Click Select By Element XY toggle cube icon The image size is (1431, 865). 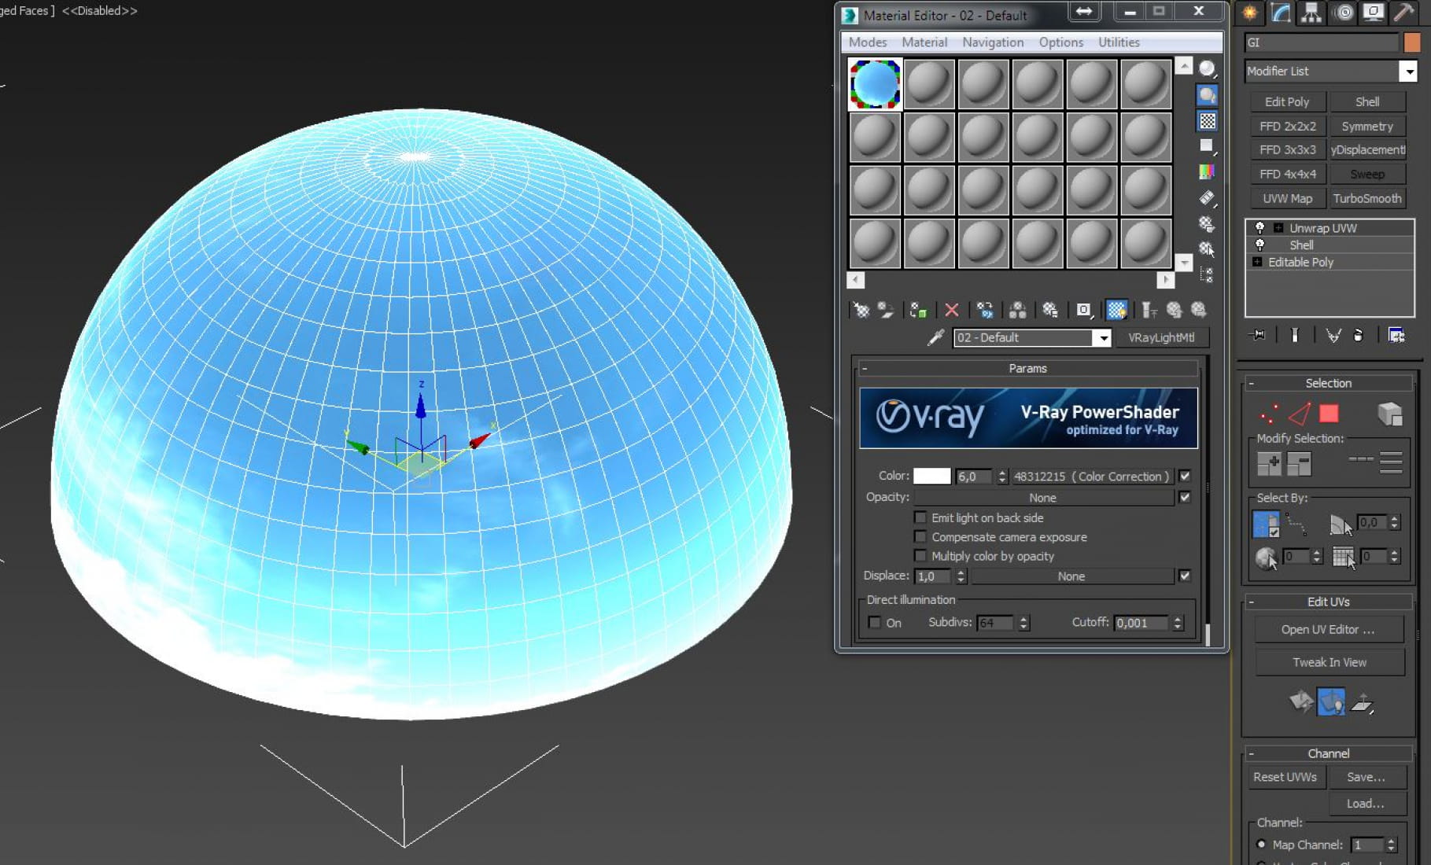(1390, 414)
